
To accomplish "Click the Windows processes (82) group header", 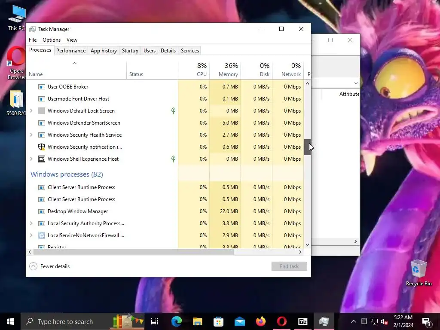I will (67, 174).
